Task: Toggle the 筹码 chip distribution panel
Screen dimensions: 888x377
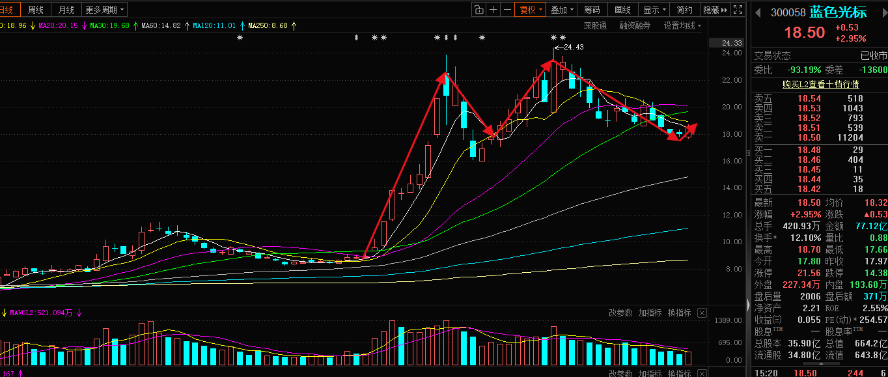Action: [592, 10]
